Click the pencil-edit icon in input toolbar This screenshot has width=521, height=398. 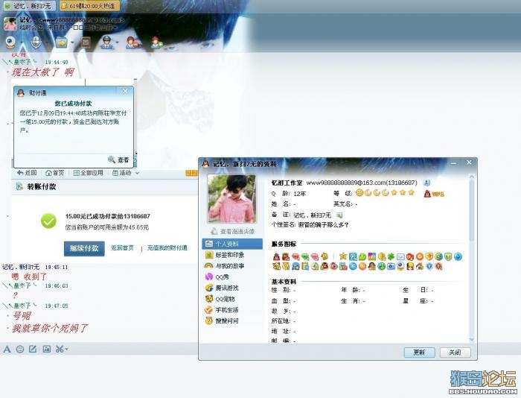click(x=33, y=349)
